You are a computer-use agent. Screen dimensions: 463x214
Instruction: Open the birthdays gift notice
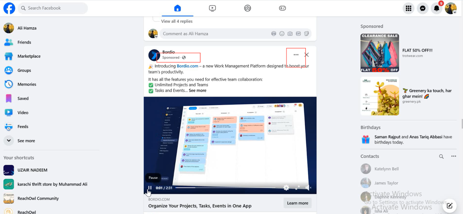(x=408, y=140)
